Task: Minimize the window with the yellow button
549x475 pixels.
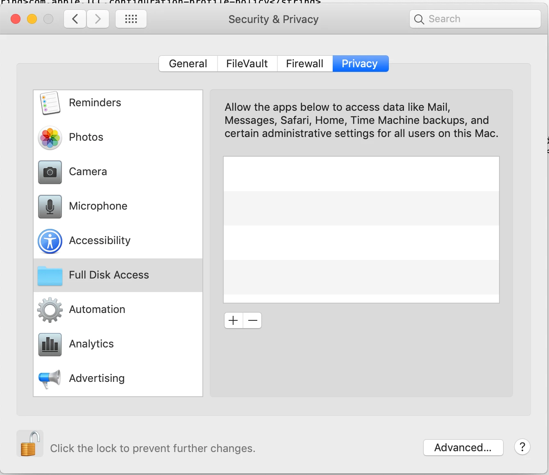Action: (x=32, y=19)
